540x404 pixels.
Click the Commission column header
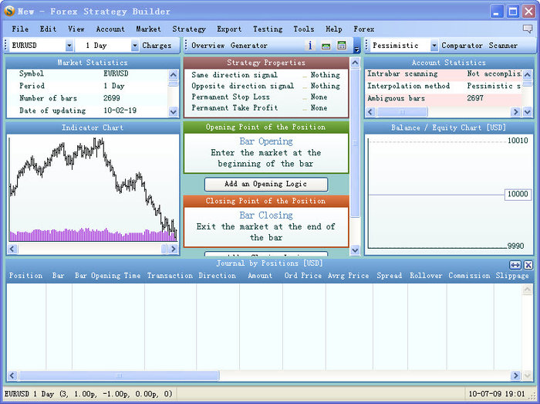[469, 276]
